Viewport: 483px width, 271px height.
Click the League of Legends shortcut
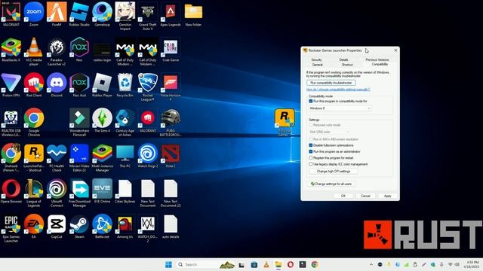point(34,193)
